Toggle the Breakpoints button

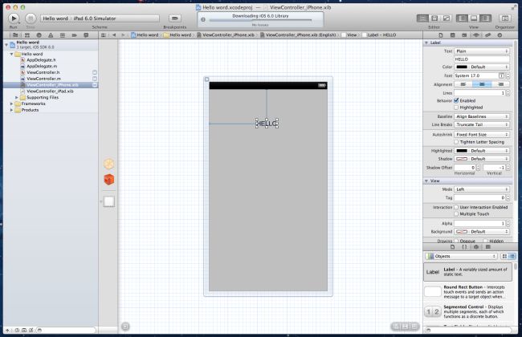tap(175, 18)
